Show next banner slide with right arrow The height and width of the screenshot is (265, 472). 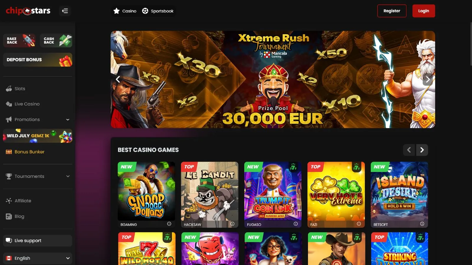tap(428, 79)
